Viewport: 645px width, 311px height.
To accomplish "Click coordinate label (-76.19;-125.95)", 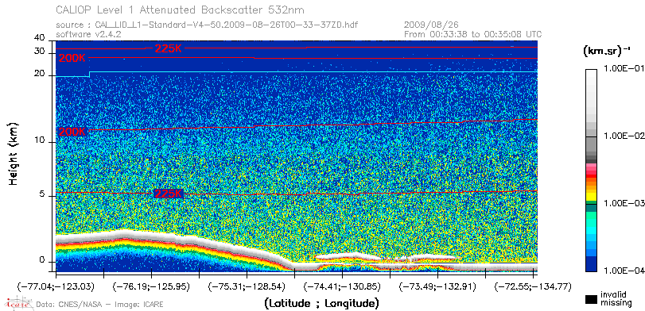I will click(151, 286).
